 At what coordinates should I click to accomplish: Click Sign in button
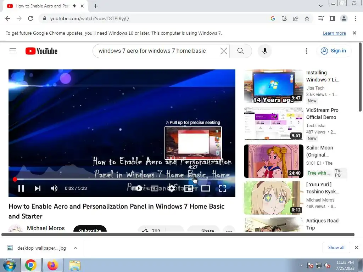(334, 51)
